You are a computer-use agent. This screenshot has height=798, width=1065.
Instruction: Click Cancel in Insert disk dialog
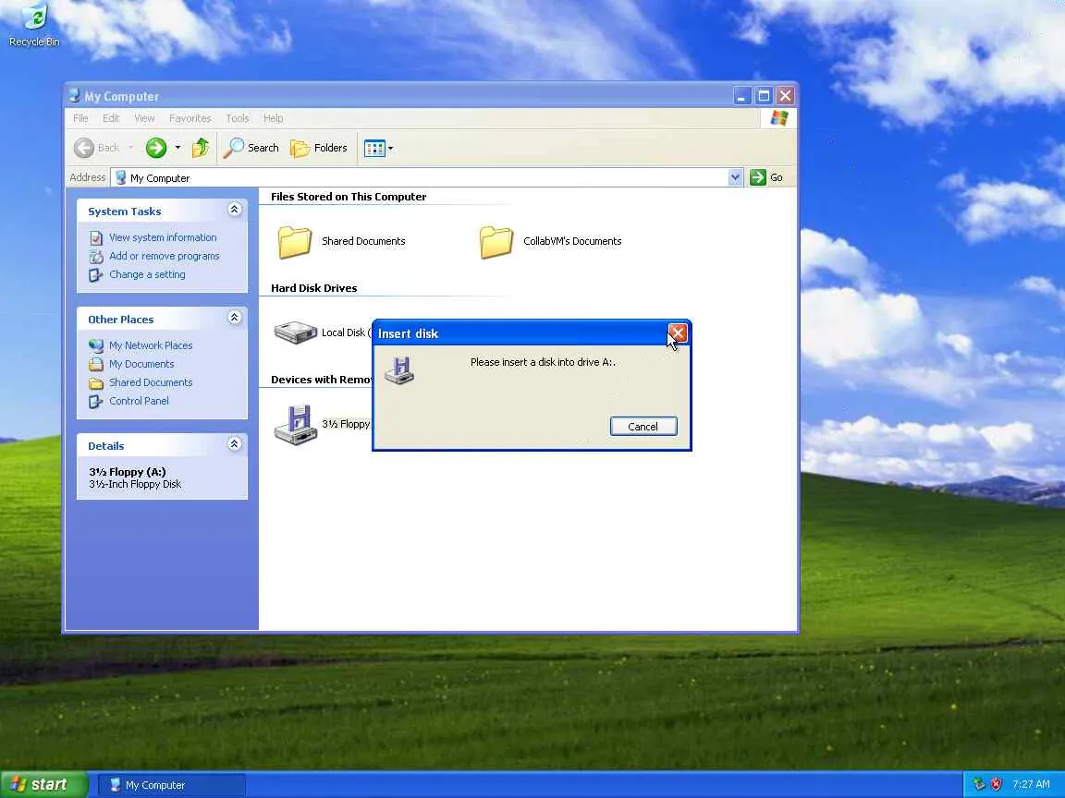tap(643, 426)
